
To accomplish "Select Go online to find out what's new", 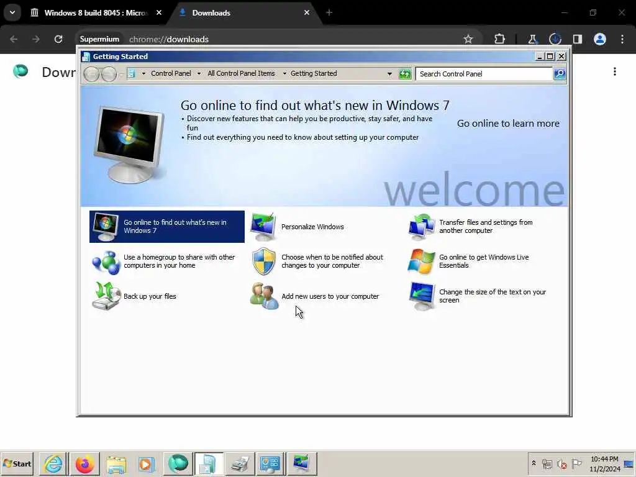I will [167, 227].
